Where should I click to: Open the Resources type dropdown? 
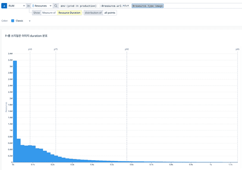42,6
